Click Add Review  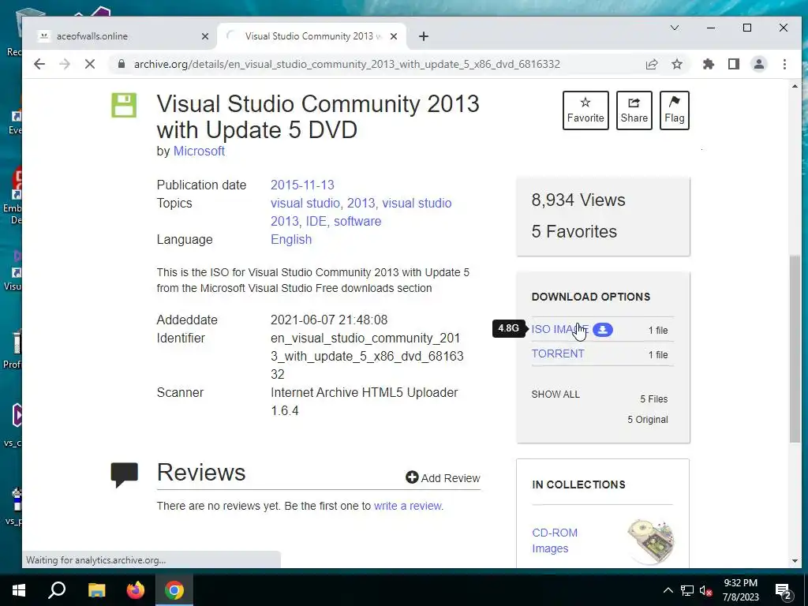tap(443, 477)
